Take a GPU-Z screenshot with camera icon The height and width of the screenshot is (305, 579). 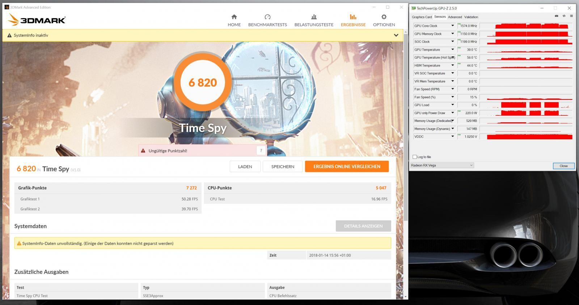pos(557,16)
